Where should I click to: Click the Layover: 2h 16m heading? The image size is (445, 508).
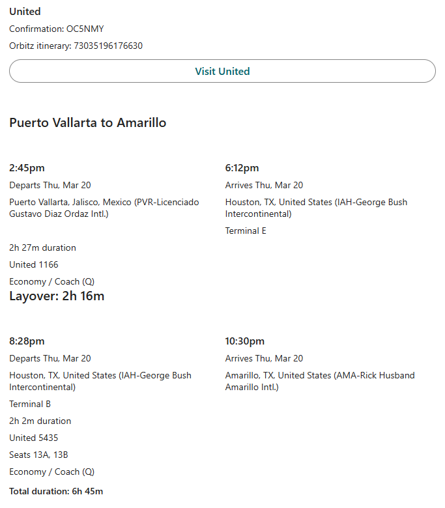pyautogui.click(x=57, y=296)
